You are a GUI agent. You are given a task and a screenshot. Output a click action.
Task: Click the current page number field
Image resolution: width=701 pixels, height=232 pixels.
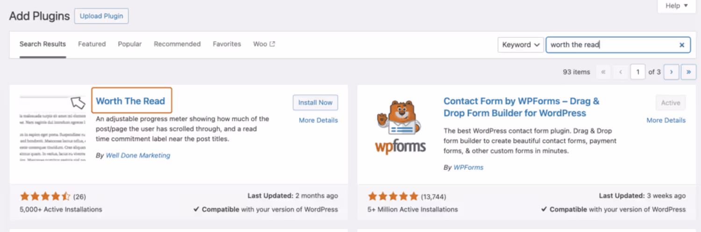637,72
